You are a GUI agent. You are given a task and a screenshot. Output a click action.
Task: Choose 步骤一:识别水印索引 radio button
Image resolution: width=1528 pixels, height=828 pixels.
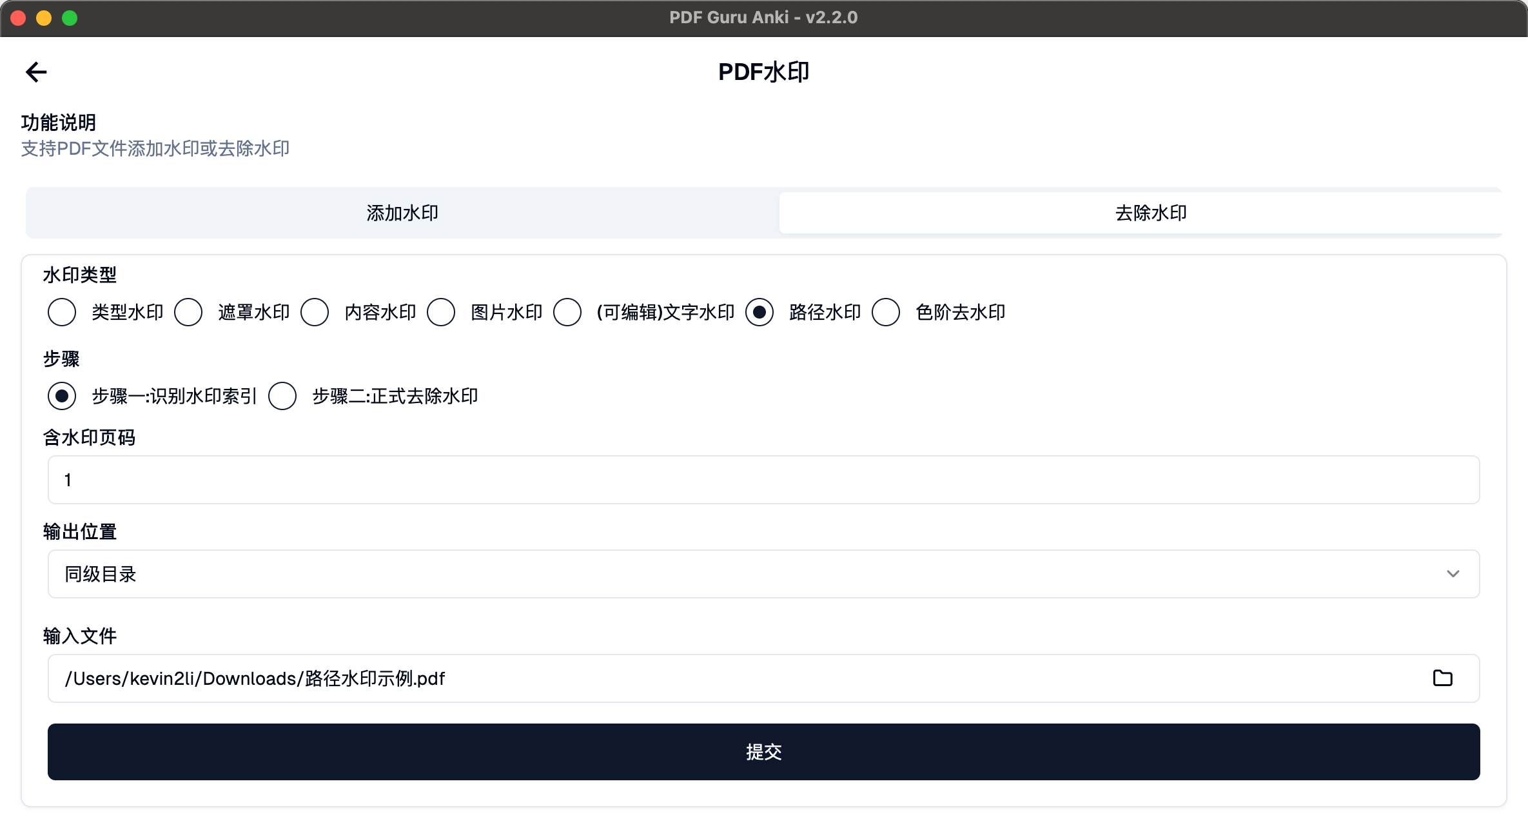(x=62, y=396)
